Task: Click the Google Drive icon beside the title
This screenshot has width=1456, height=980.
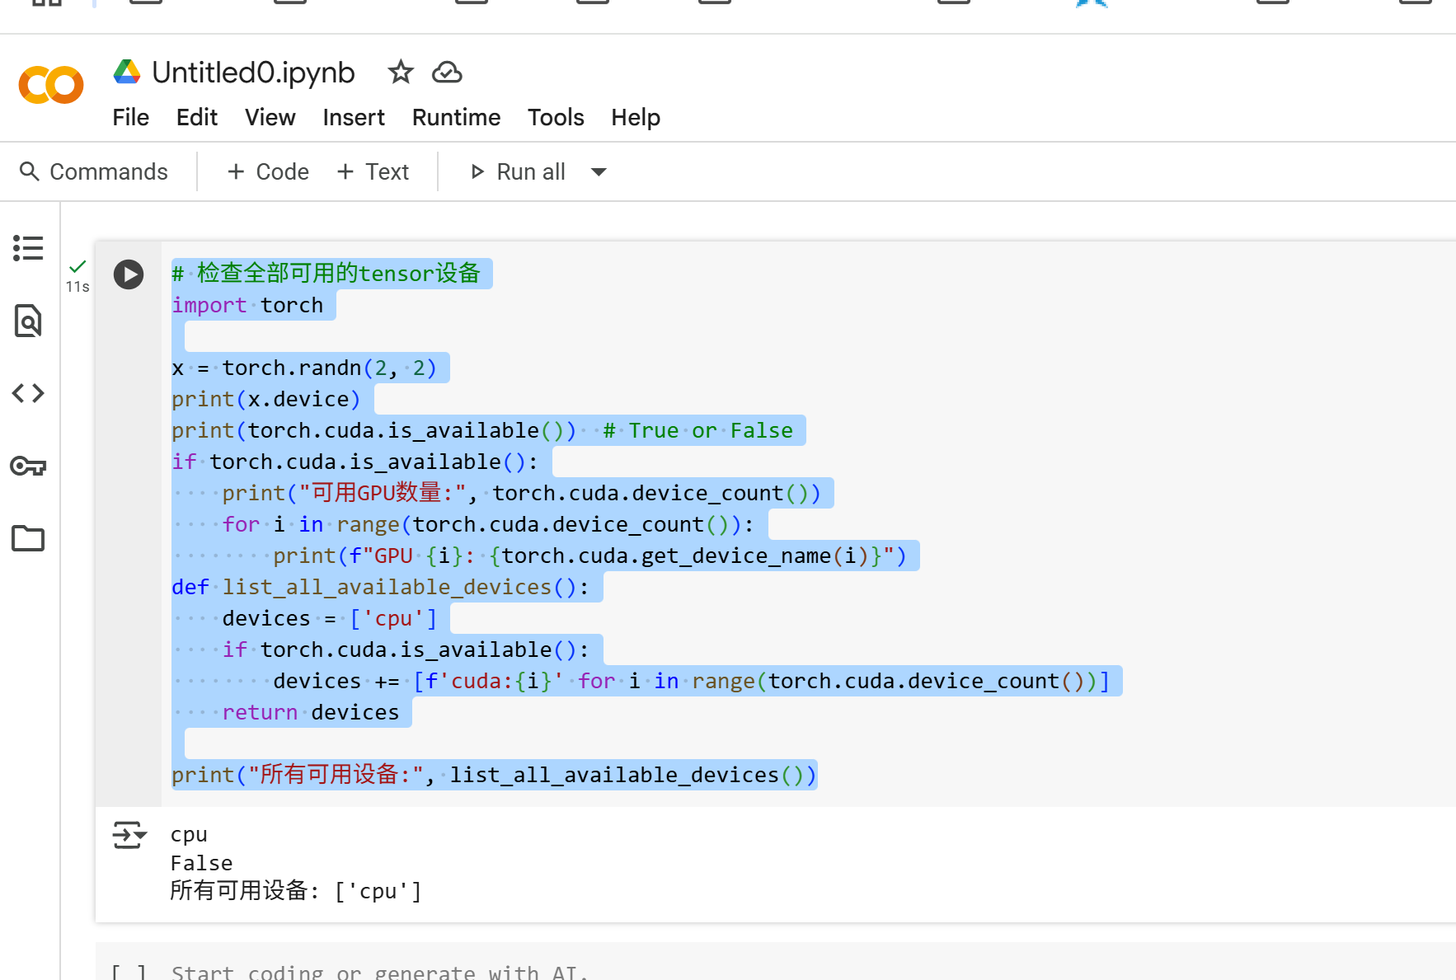Action: tap(127, 72)
